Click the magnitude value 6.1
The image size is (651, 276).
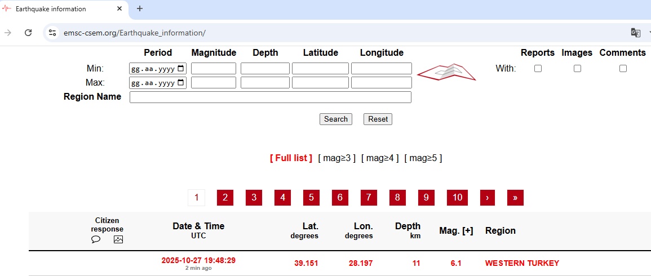click(456, 263)
